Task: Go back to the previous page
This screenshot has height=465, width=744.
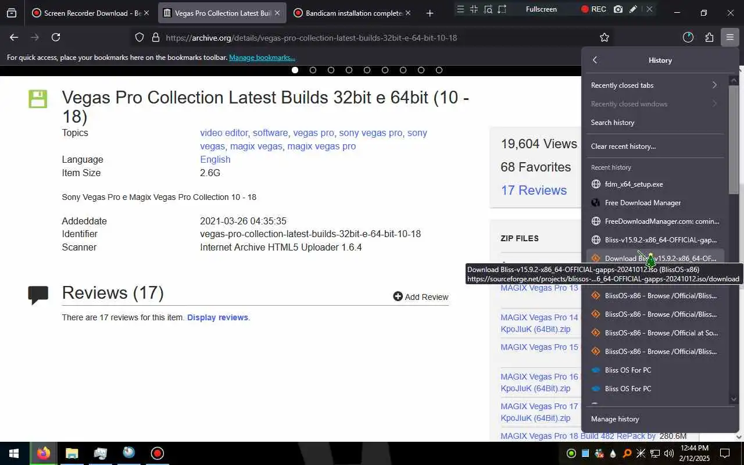Action: 14,37
